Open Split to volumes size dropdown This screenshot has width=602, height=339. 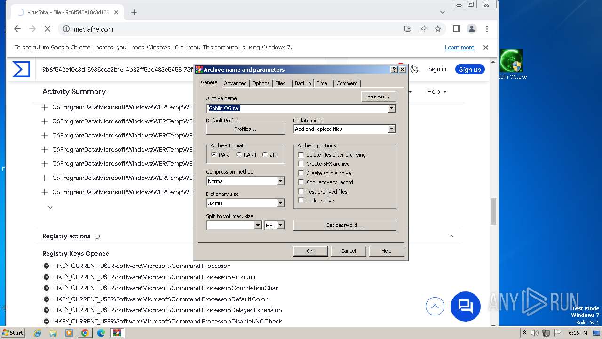pos(258,226)
